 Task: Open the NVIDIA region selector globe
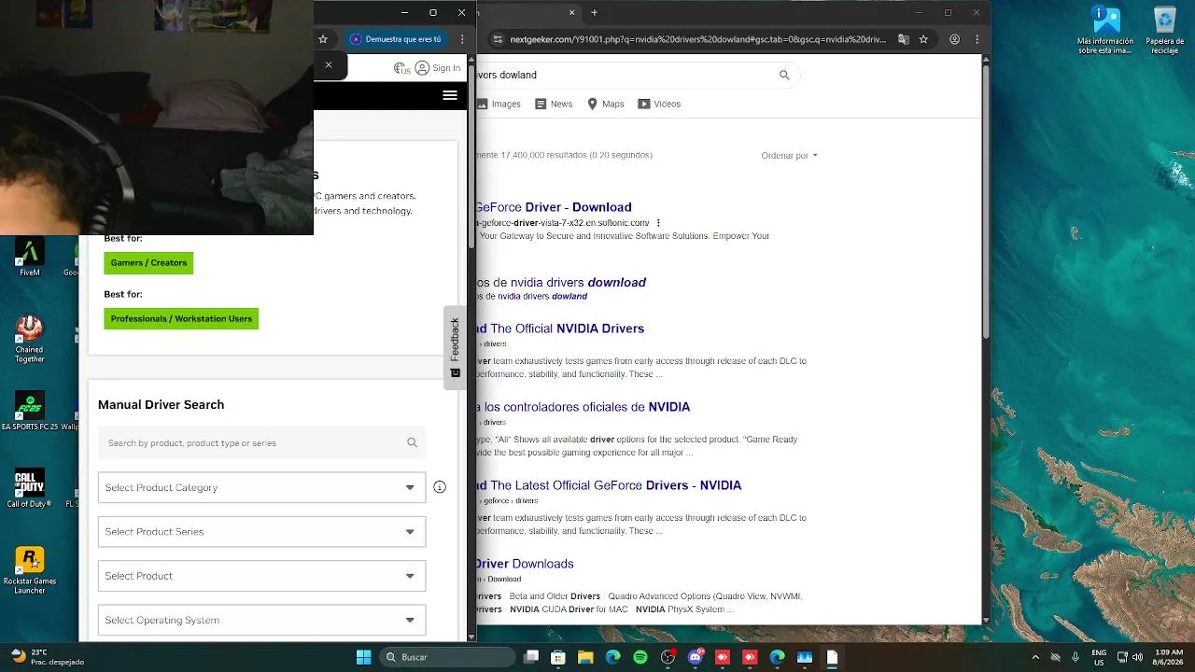click(401, 68)
